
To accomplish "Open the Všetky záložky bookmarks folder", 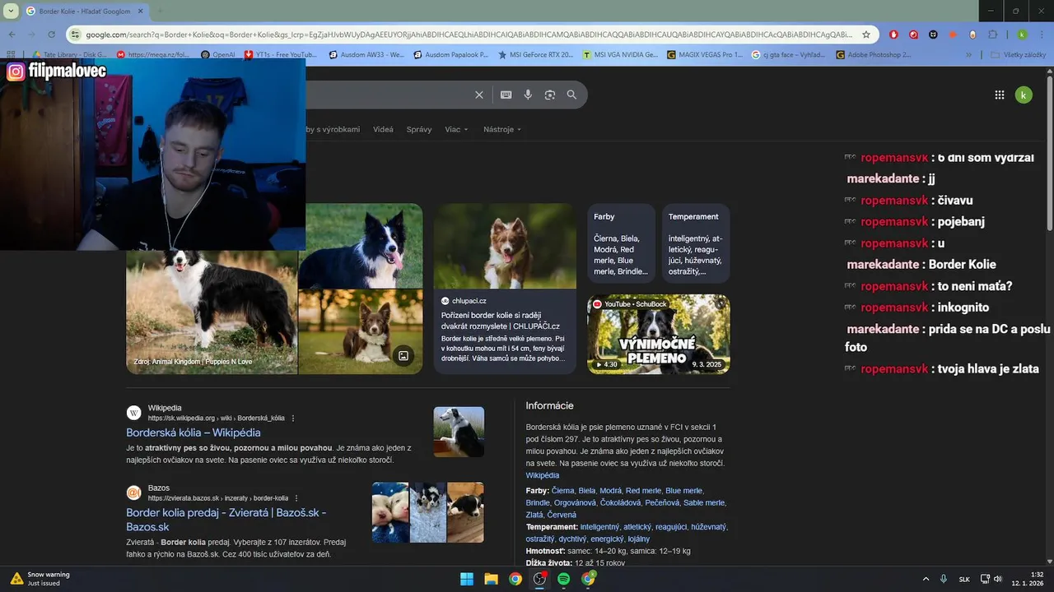I will coord(1018,55).
